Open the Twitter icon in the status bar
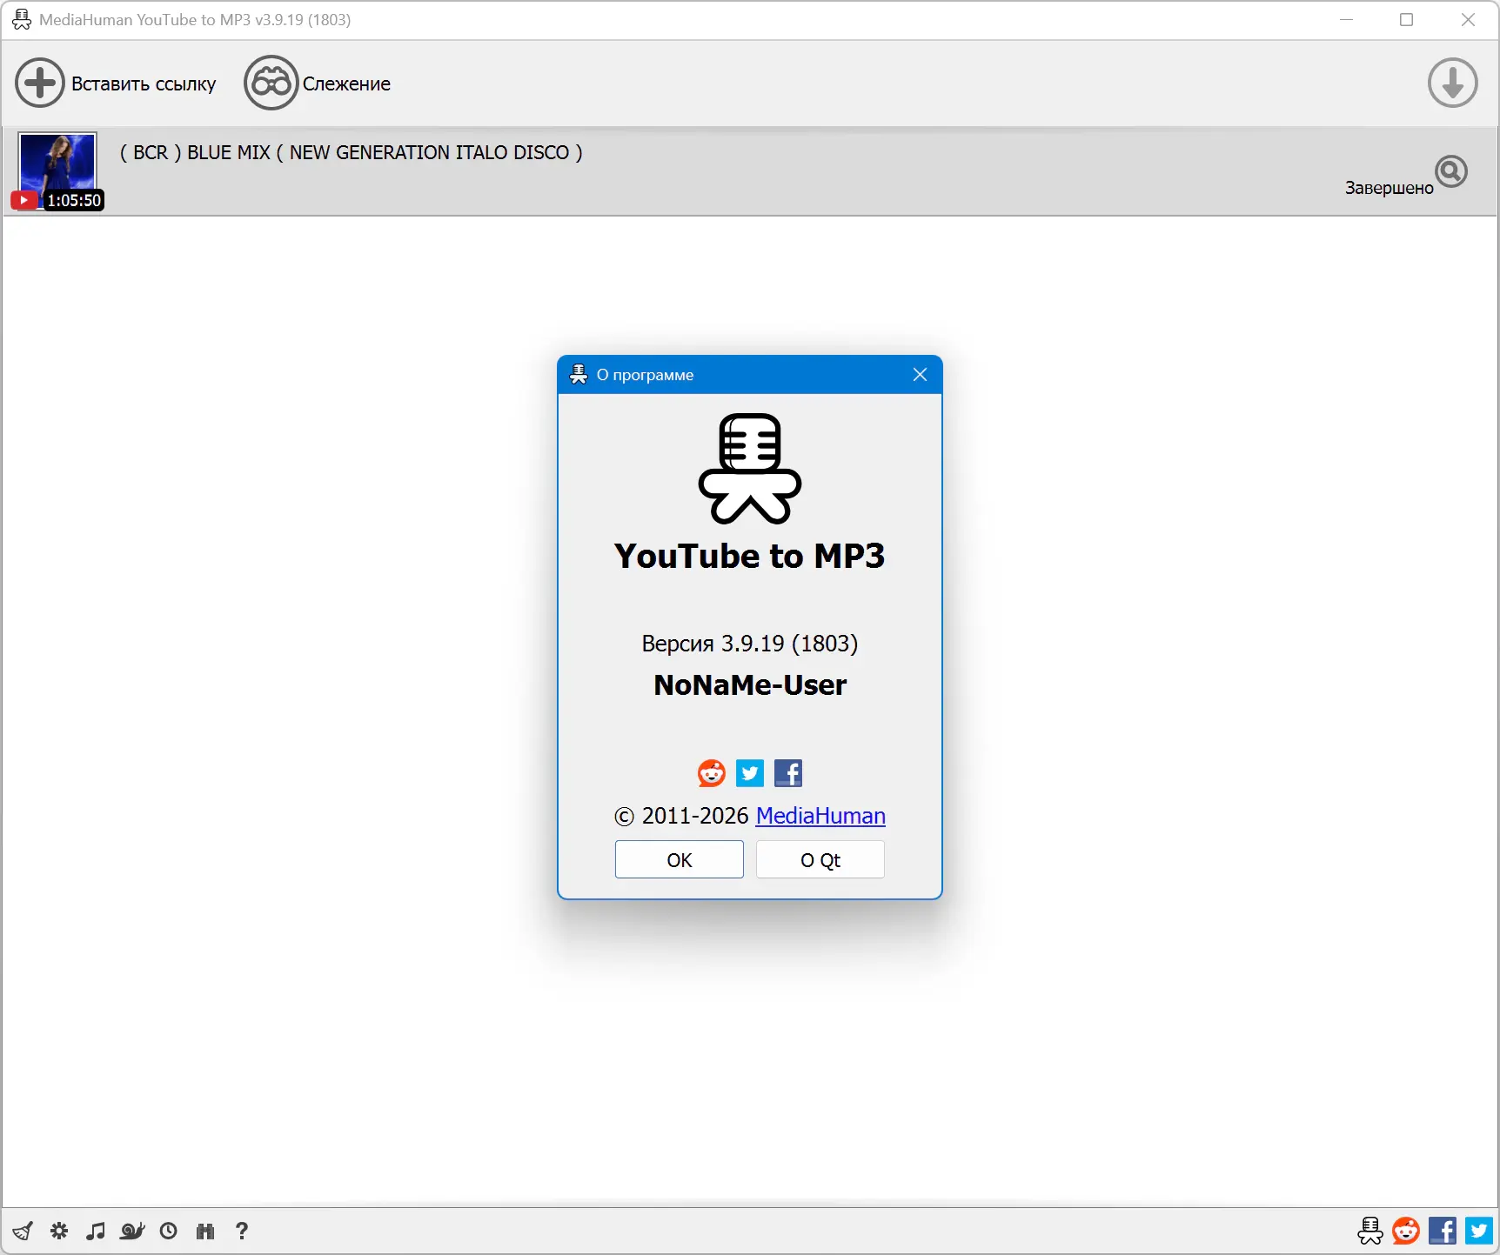 [1479, 1231]
